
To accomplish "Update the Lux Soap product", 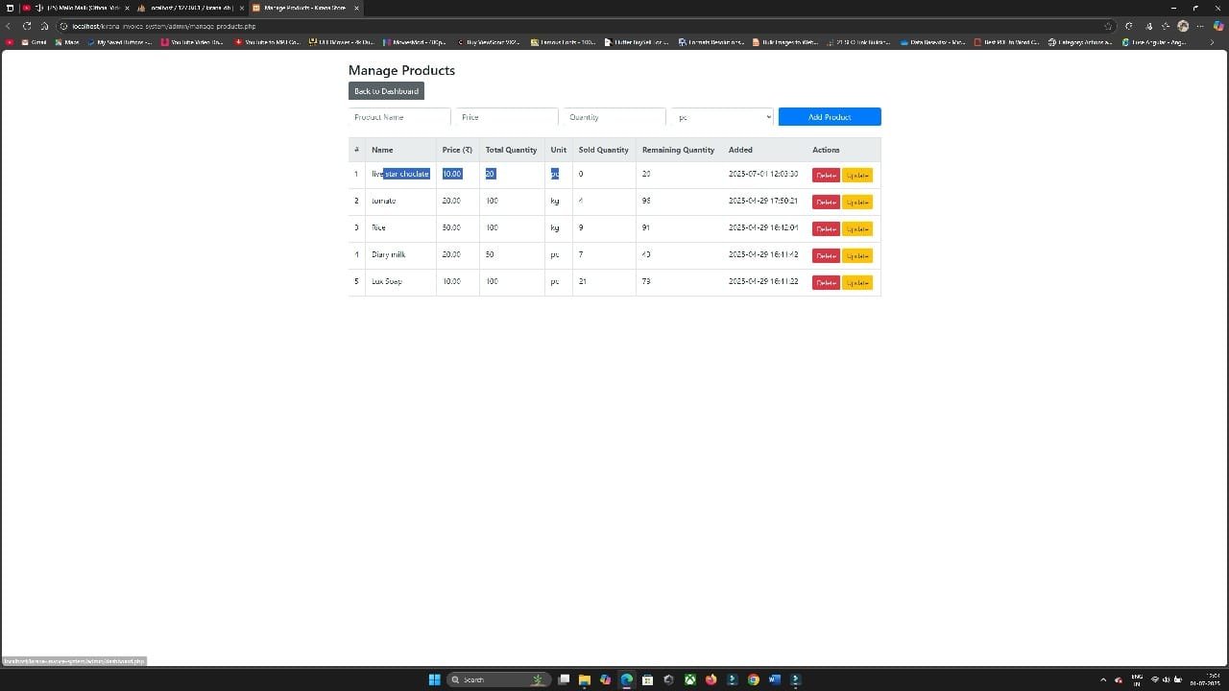I will coord(857,282).
